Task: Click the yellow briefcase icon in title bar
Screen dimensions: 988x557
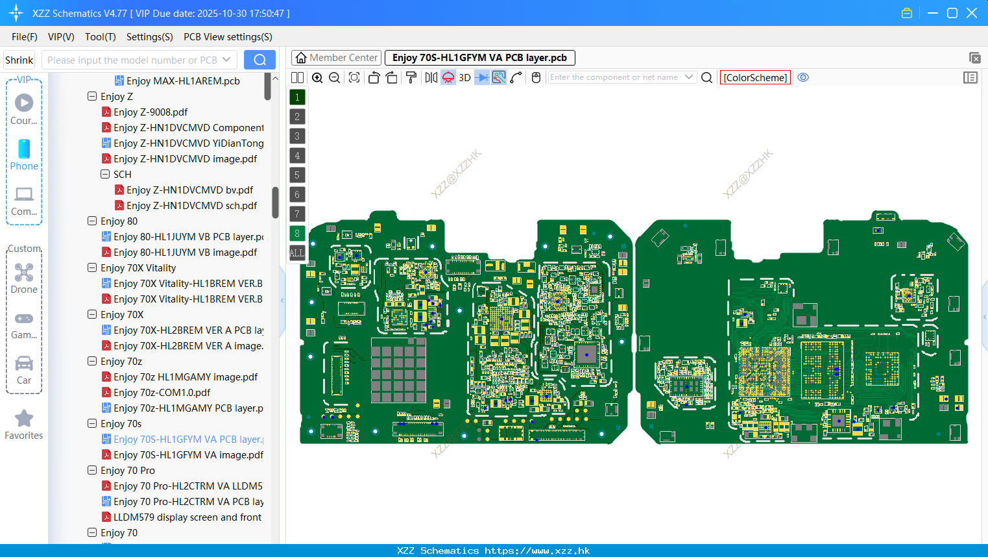Action: point(907,13)
